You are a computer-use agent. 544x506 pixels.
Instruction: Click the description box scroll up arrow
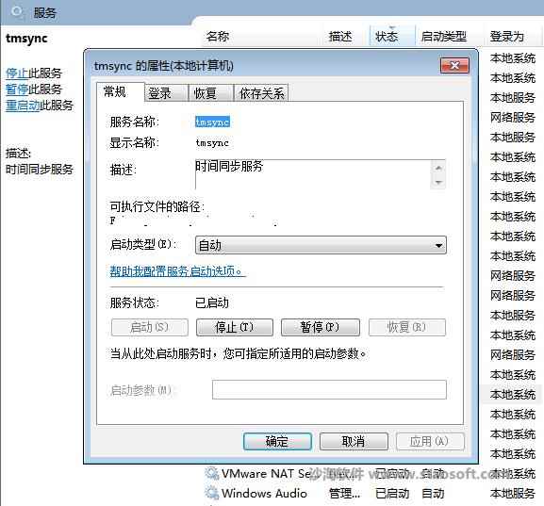[x=438, y=169]
